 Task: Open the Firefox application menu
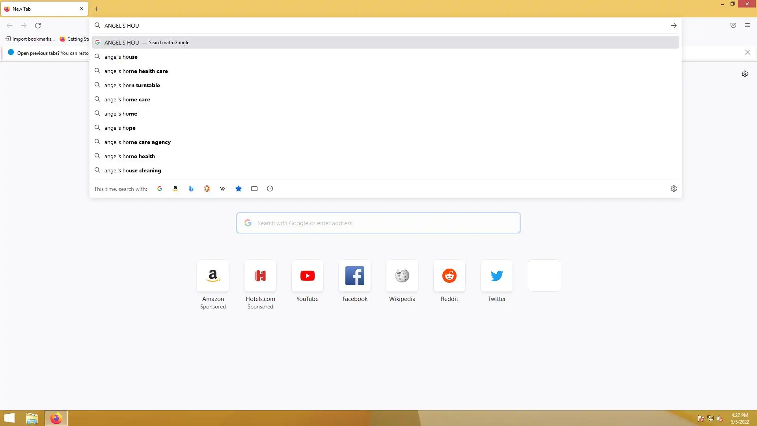click(x=748, y=25)
